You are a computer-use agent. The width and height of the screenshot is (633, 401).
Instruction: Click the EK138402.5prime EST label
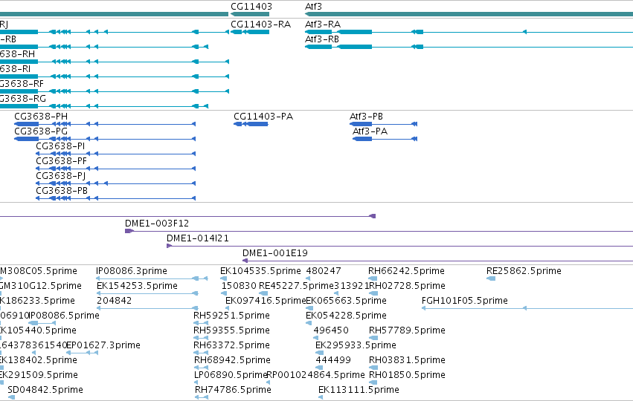(x=39, y=360)
